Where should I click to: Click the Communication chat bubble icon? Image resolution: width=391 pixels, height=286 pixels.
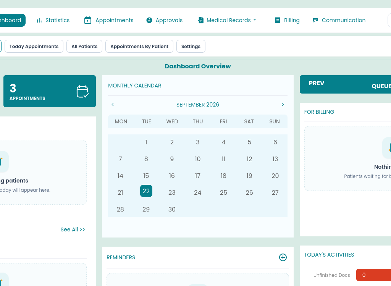[315, 20]
